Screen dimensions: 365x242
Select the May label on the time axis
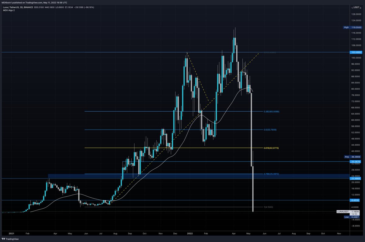click(249, 233)
